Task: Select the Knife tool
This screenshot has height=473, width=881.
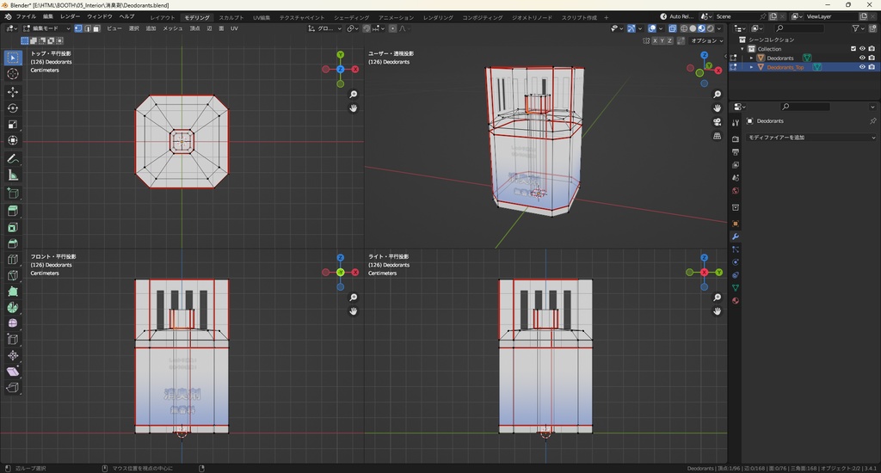Action: click(x=13, y=275)
